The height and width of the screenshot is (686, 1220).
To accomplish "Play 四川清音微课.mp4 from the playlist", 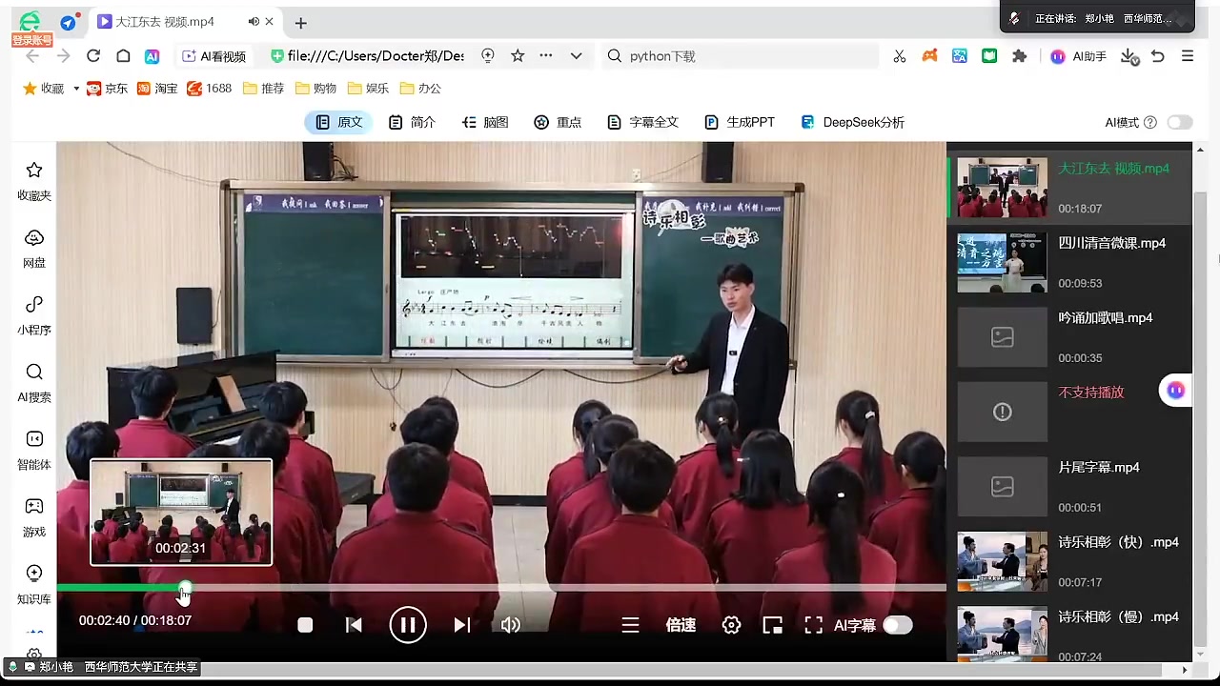I will tap(1069, 263).
